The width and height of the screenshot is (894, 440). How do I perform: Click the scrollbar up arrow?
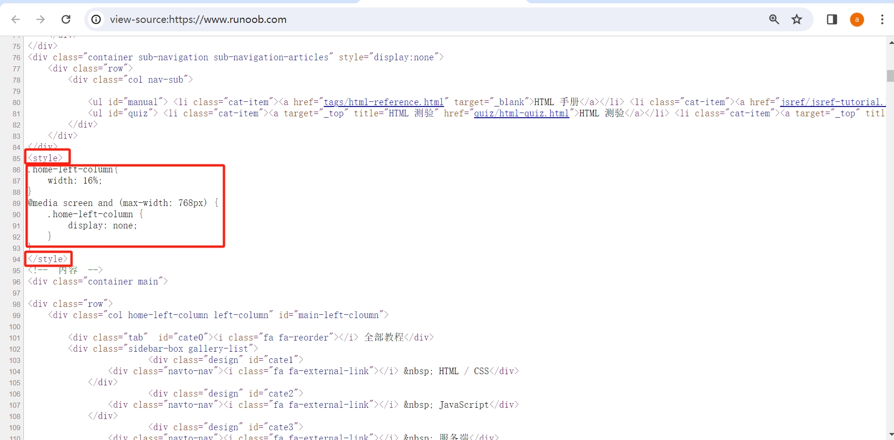coord(890,43)
